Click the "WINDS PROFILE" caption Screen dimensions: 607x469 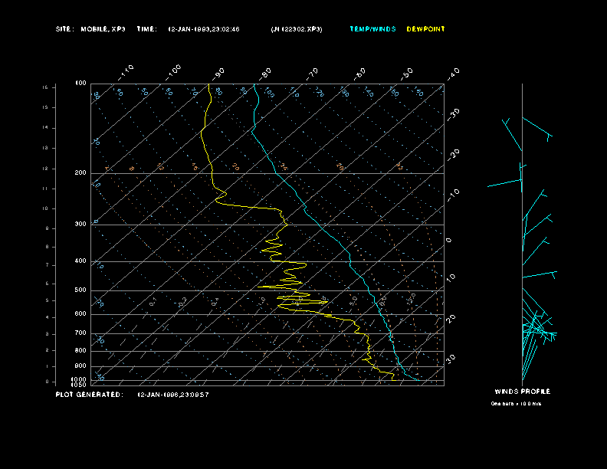tap(523, 392)
